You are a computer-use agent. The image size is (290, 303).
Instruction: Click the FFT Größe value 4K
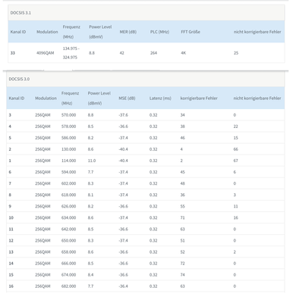coord(184,53)
